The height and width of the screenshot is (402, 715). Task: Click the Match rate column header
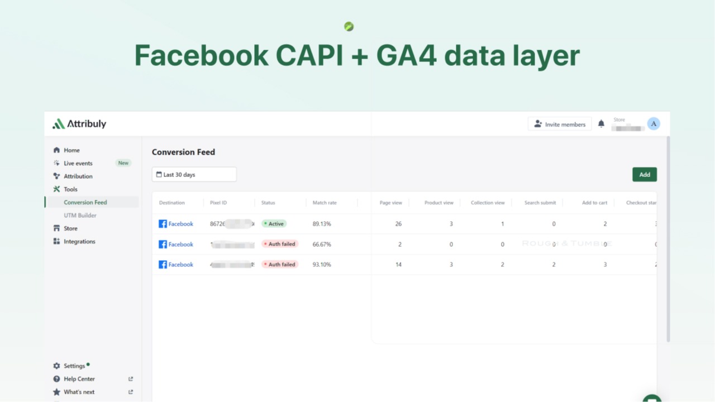click(325, 203)
